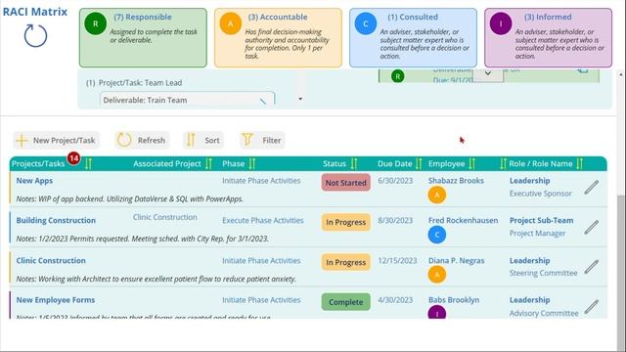
Task: Click the due date 12/15/2023
Action: pyautogui.click(x=397, y=260)
